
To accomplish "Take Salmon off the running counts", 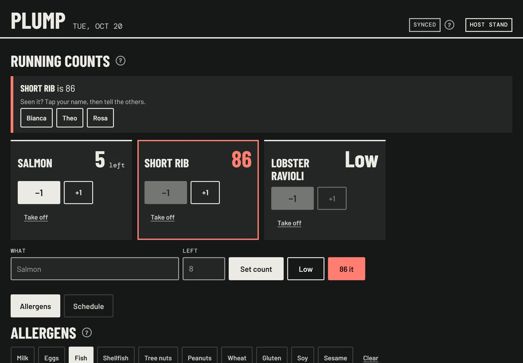I will pyautogui.click(x=36, y=217).
